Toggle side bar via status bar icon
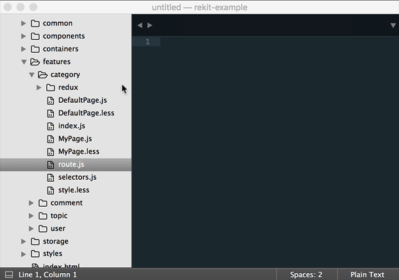The image size is (399, 280). tap(9, 275)
